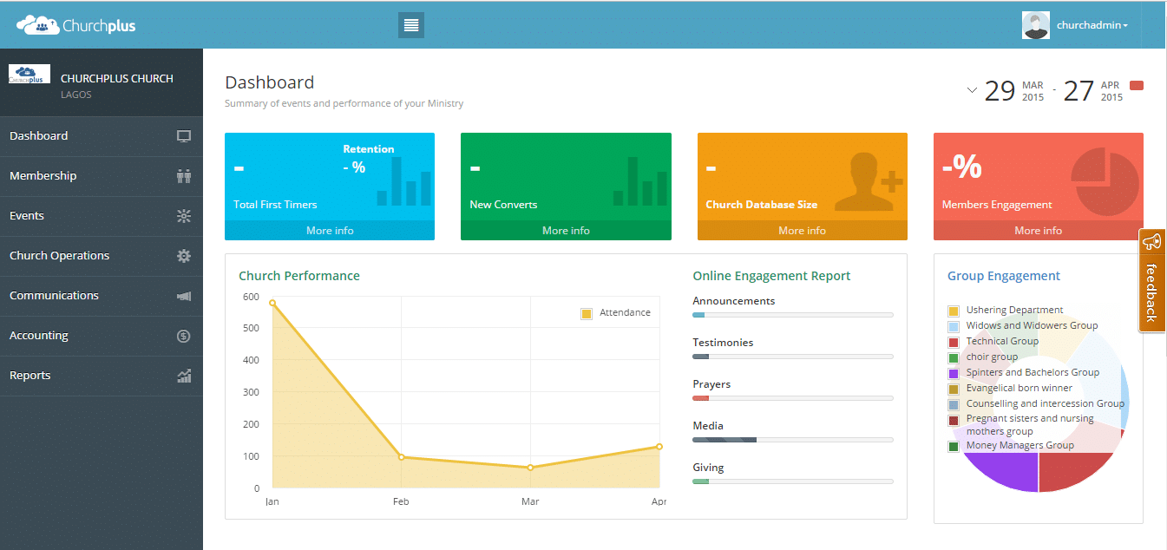Open More info on Church Database Size card
Viewport: 1167px width, 550px height.
click(803, 231)
